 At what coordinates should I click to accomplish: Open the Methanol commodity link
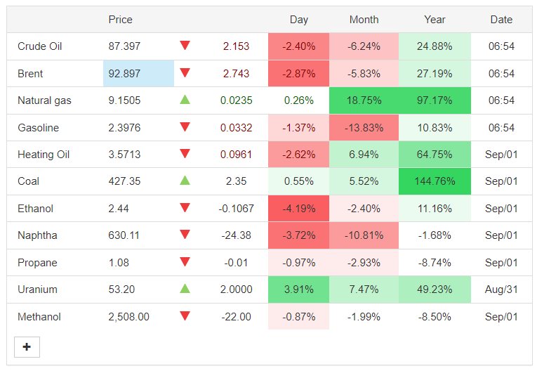pos(39,317)
